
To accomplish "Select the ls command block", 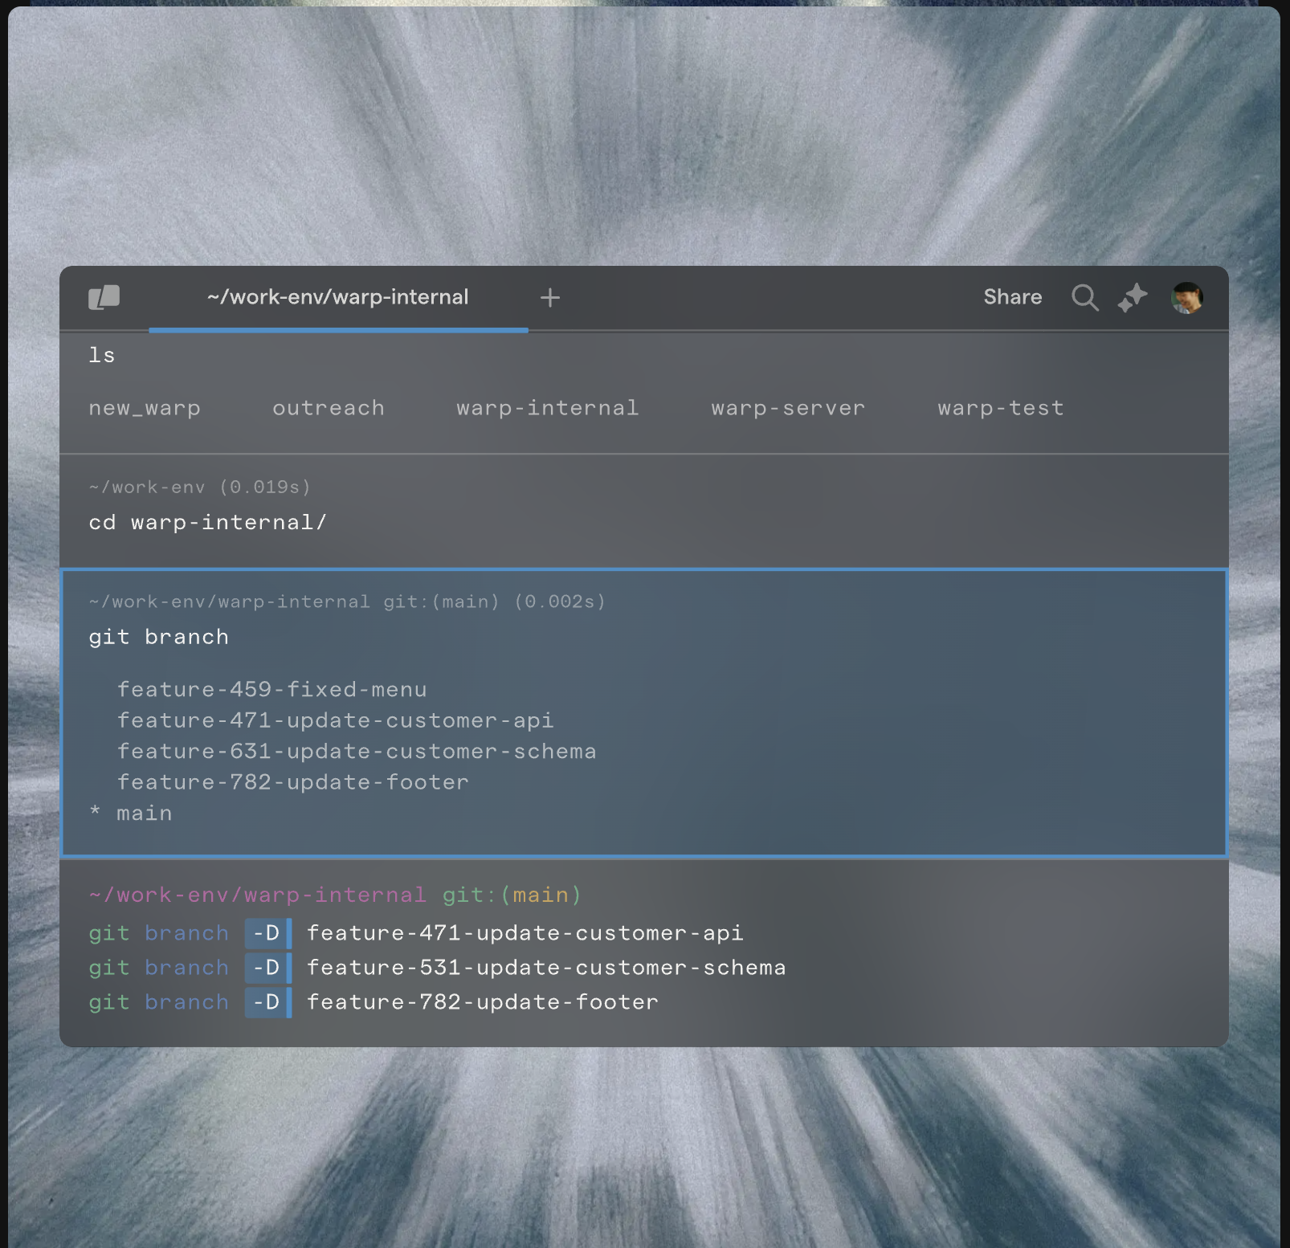I will click(x=102, y=356).
